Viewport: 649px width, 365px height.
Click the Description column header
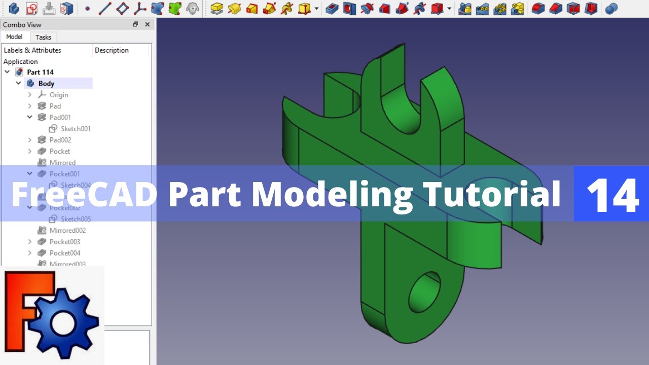pos(112,50)
